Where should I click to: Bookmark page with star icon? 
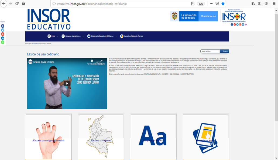(x=223, y=4)
